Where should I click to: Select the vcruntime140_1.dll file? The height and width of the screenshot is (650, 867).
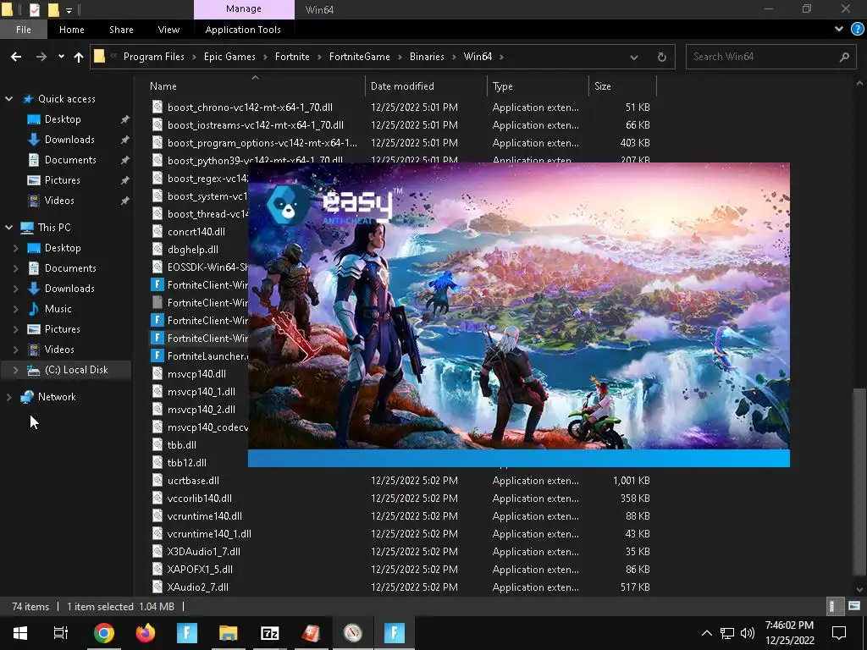(x=209, y=534)
